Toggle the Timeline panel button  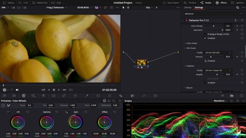[x=189, y=3]
